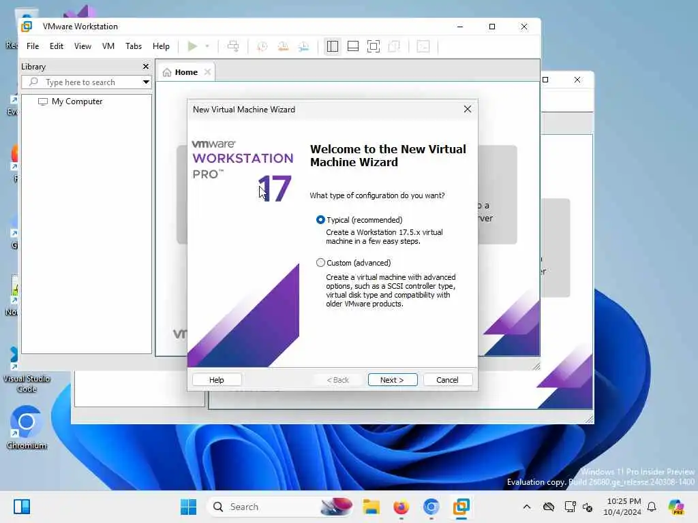Expand the Library search dropdown arrow
Viewport: 698px width, 523px height.
(146, 82)
